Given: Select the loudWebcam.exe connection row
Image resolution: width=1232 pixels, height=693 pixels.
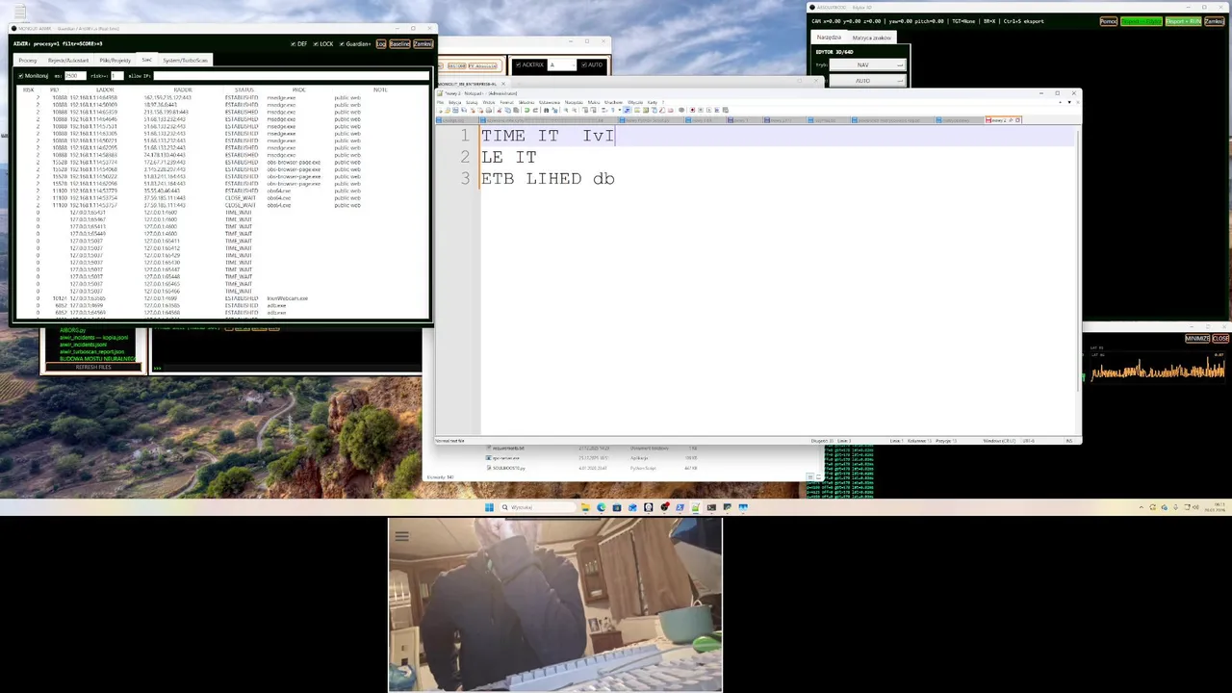Looking at the screenshot, I should pos(221,298).
